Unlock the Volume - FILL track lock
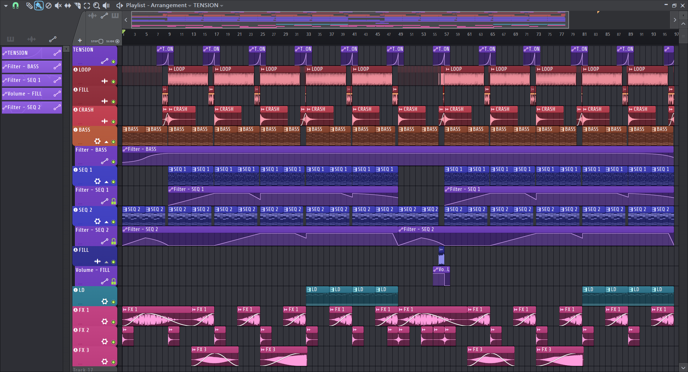The width and height of the screenshot is (688, 372). (114, 282)
